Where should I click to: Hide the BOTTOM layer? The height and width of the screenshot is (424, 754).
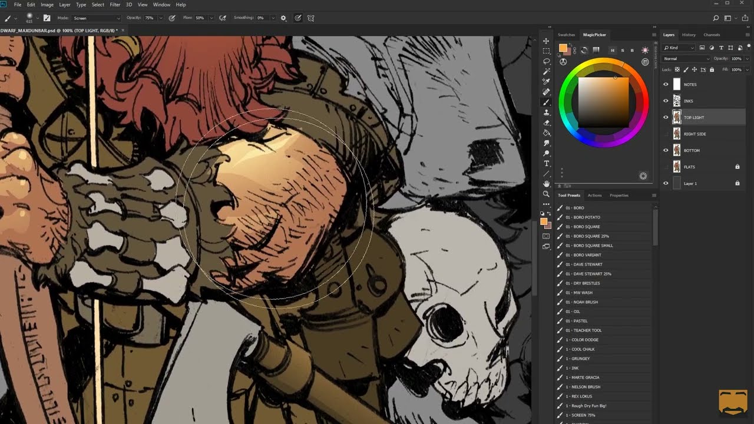[x=666, y=150]
